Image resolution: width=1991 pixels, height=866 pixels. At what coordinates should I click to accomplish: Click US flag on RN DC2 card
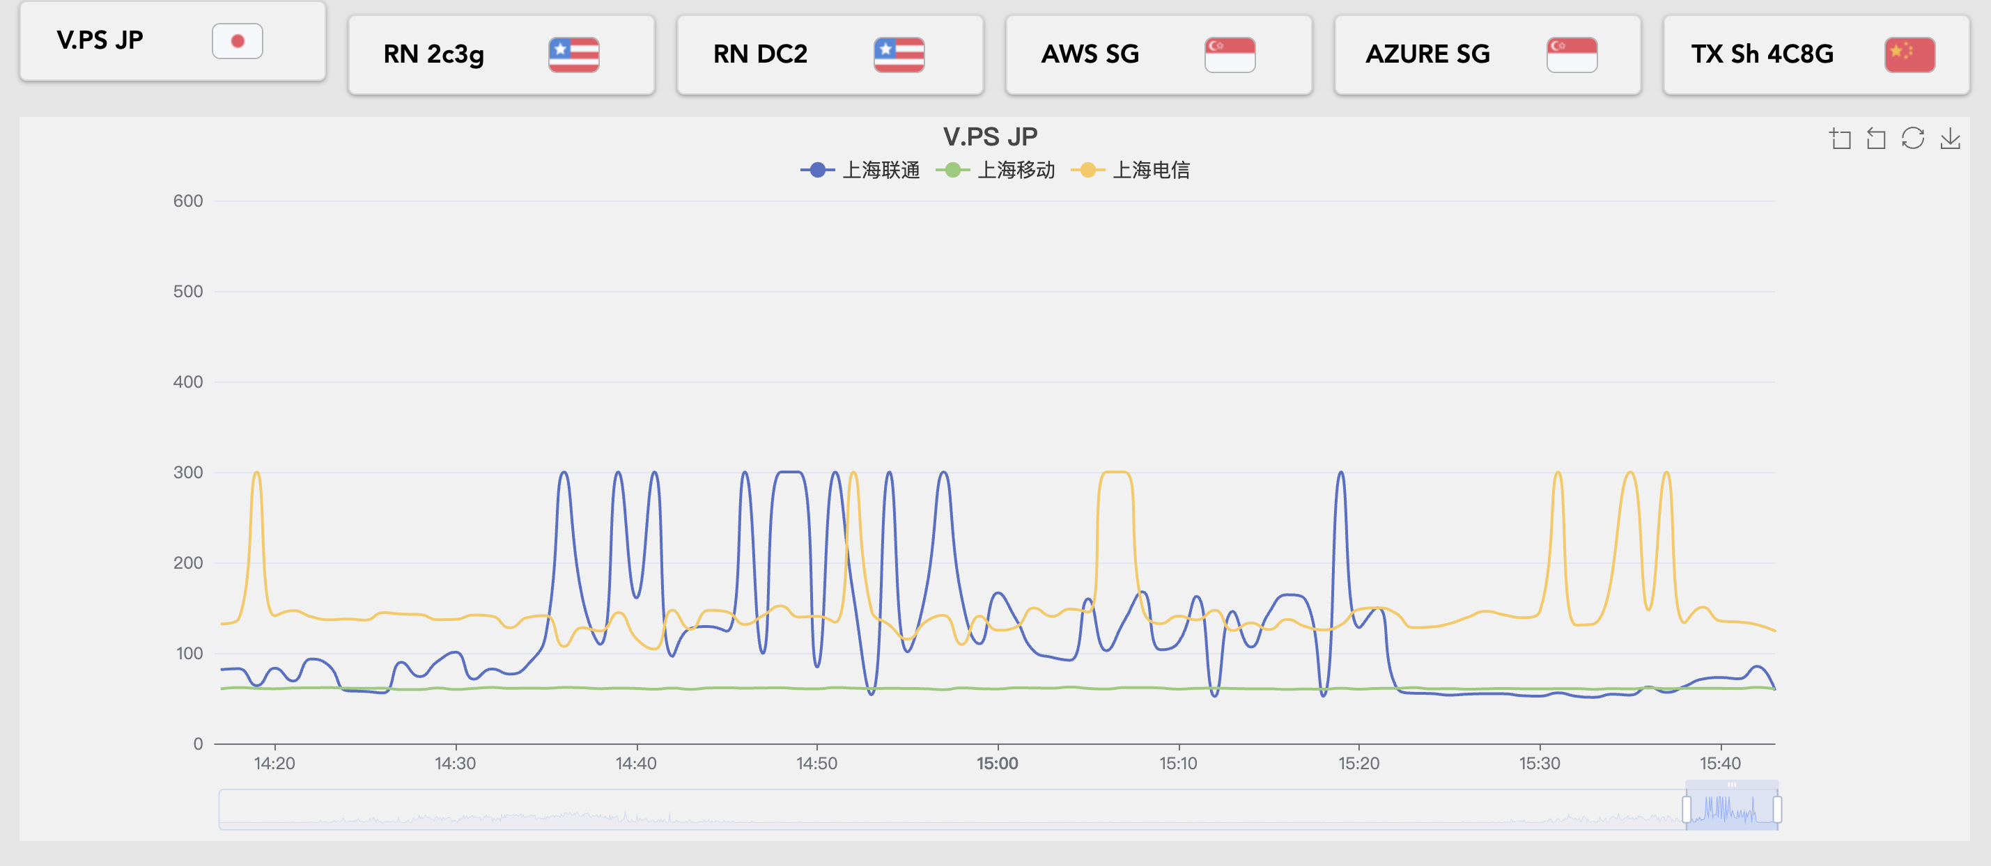899,55
